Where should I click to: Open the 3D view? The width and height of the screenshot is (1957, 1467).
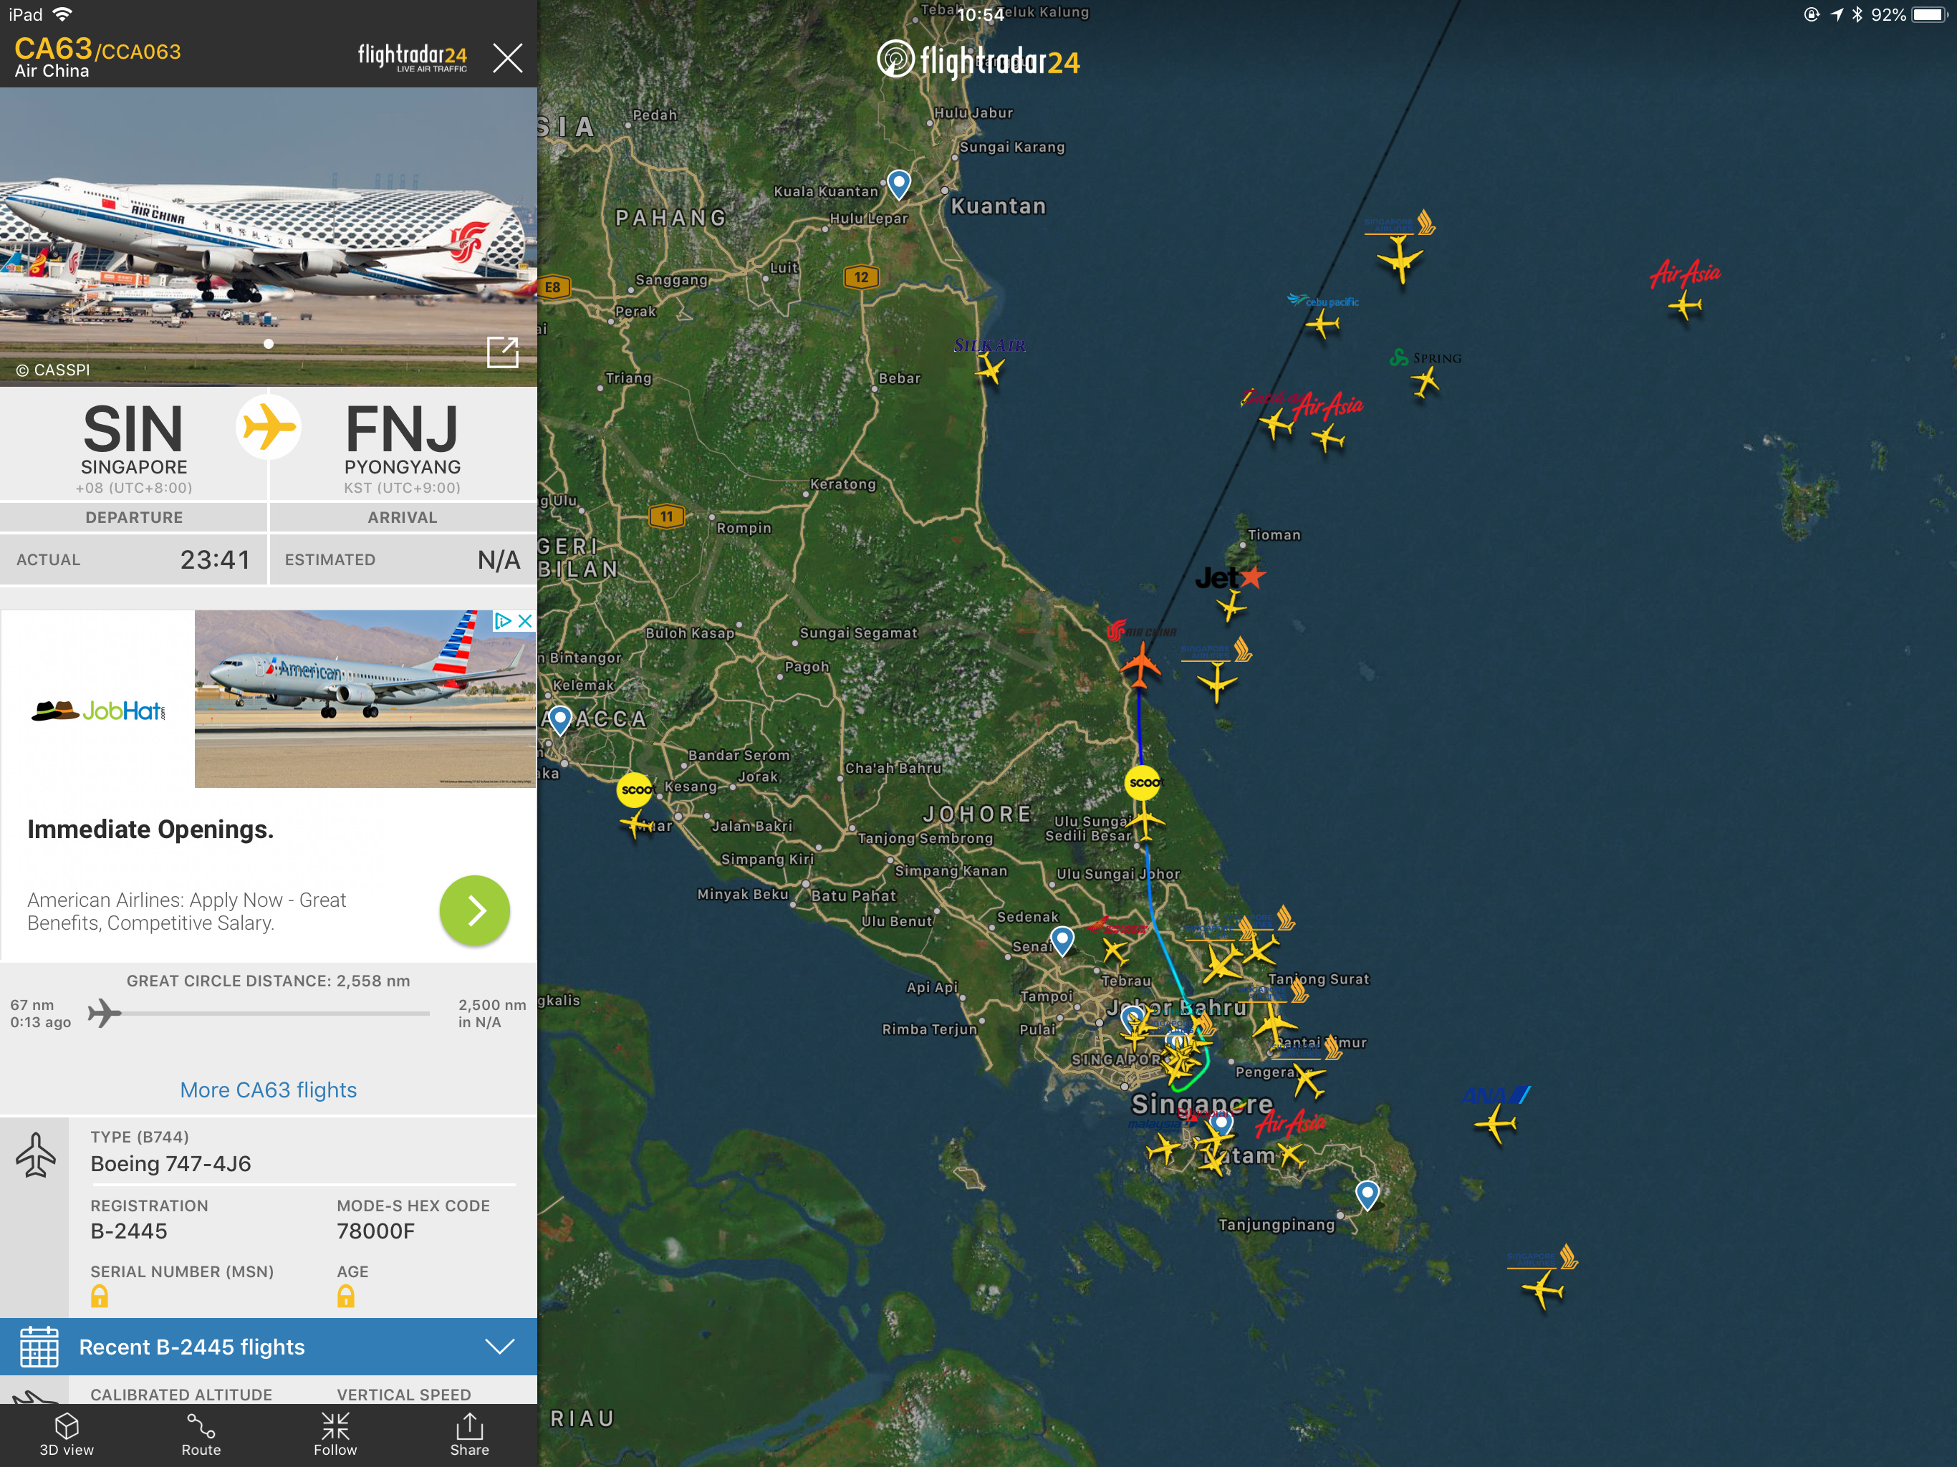coord(67,1434)
